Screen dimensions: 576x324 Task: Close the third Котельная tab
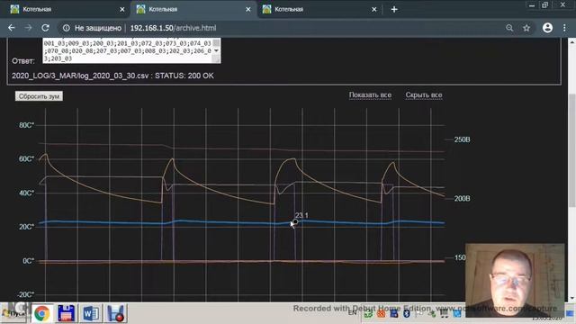click(x=374, y=10)
